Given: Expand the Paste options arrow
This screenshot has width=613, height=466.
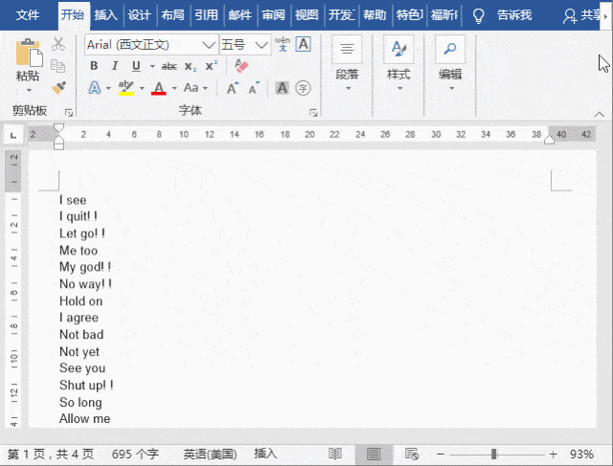Looking at the screenshot, I should coord(29,90).
